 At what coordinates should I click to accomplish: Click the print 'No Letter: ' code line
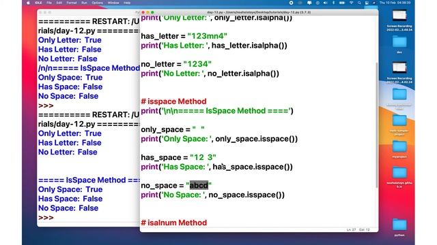(x=210, y=73)
